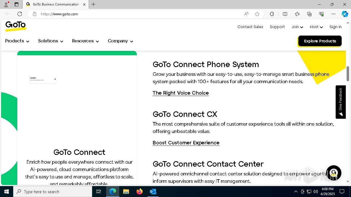Expand the Resources menu
Viewport: 351px width, 197px height.
pos(85,41)
